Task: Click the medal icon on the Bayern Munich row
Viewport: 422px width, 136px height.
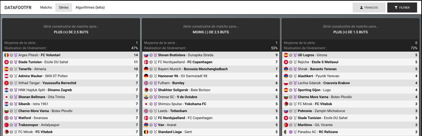Action: pos(155,69)
